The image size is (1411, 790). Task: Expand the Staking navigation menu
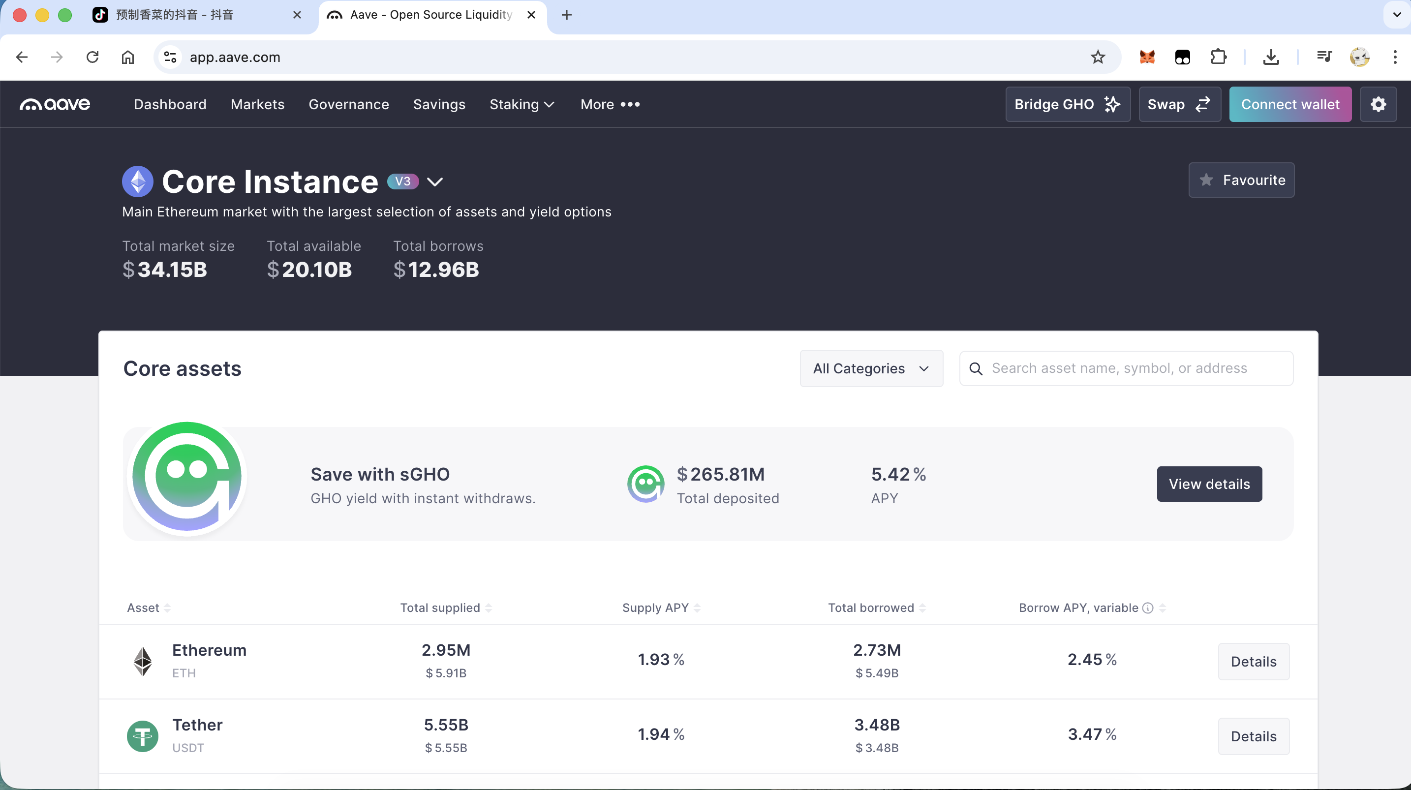point(521,104)
